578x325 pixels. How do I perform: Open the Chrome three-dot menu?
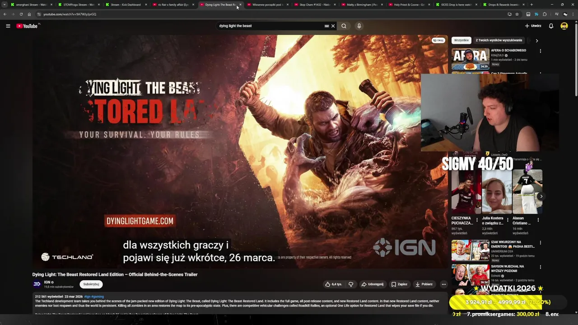pyautogui.click(x=573, y=14)
